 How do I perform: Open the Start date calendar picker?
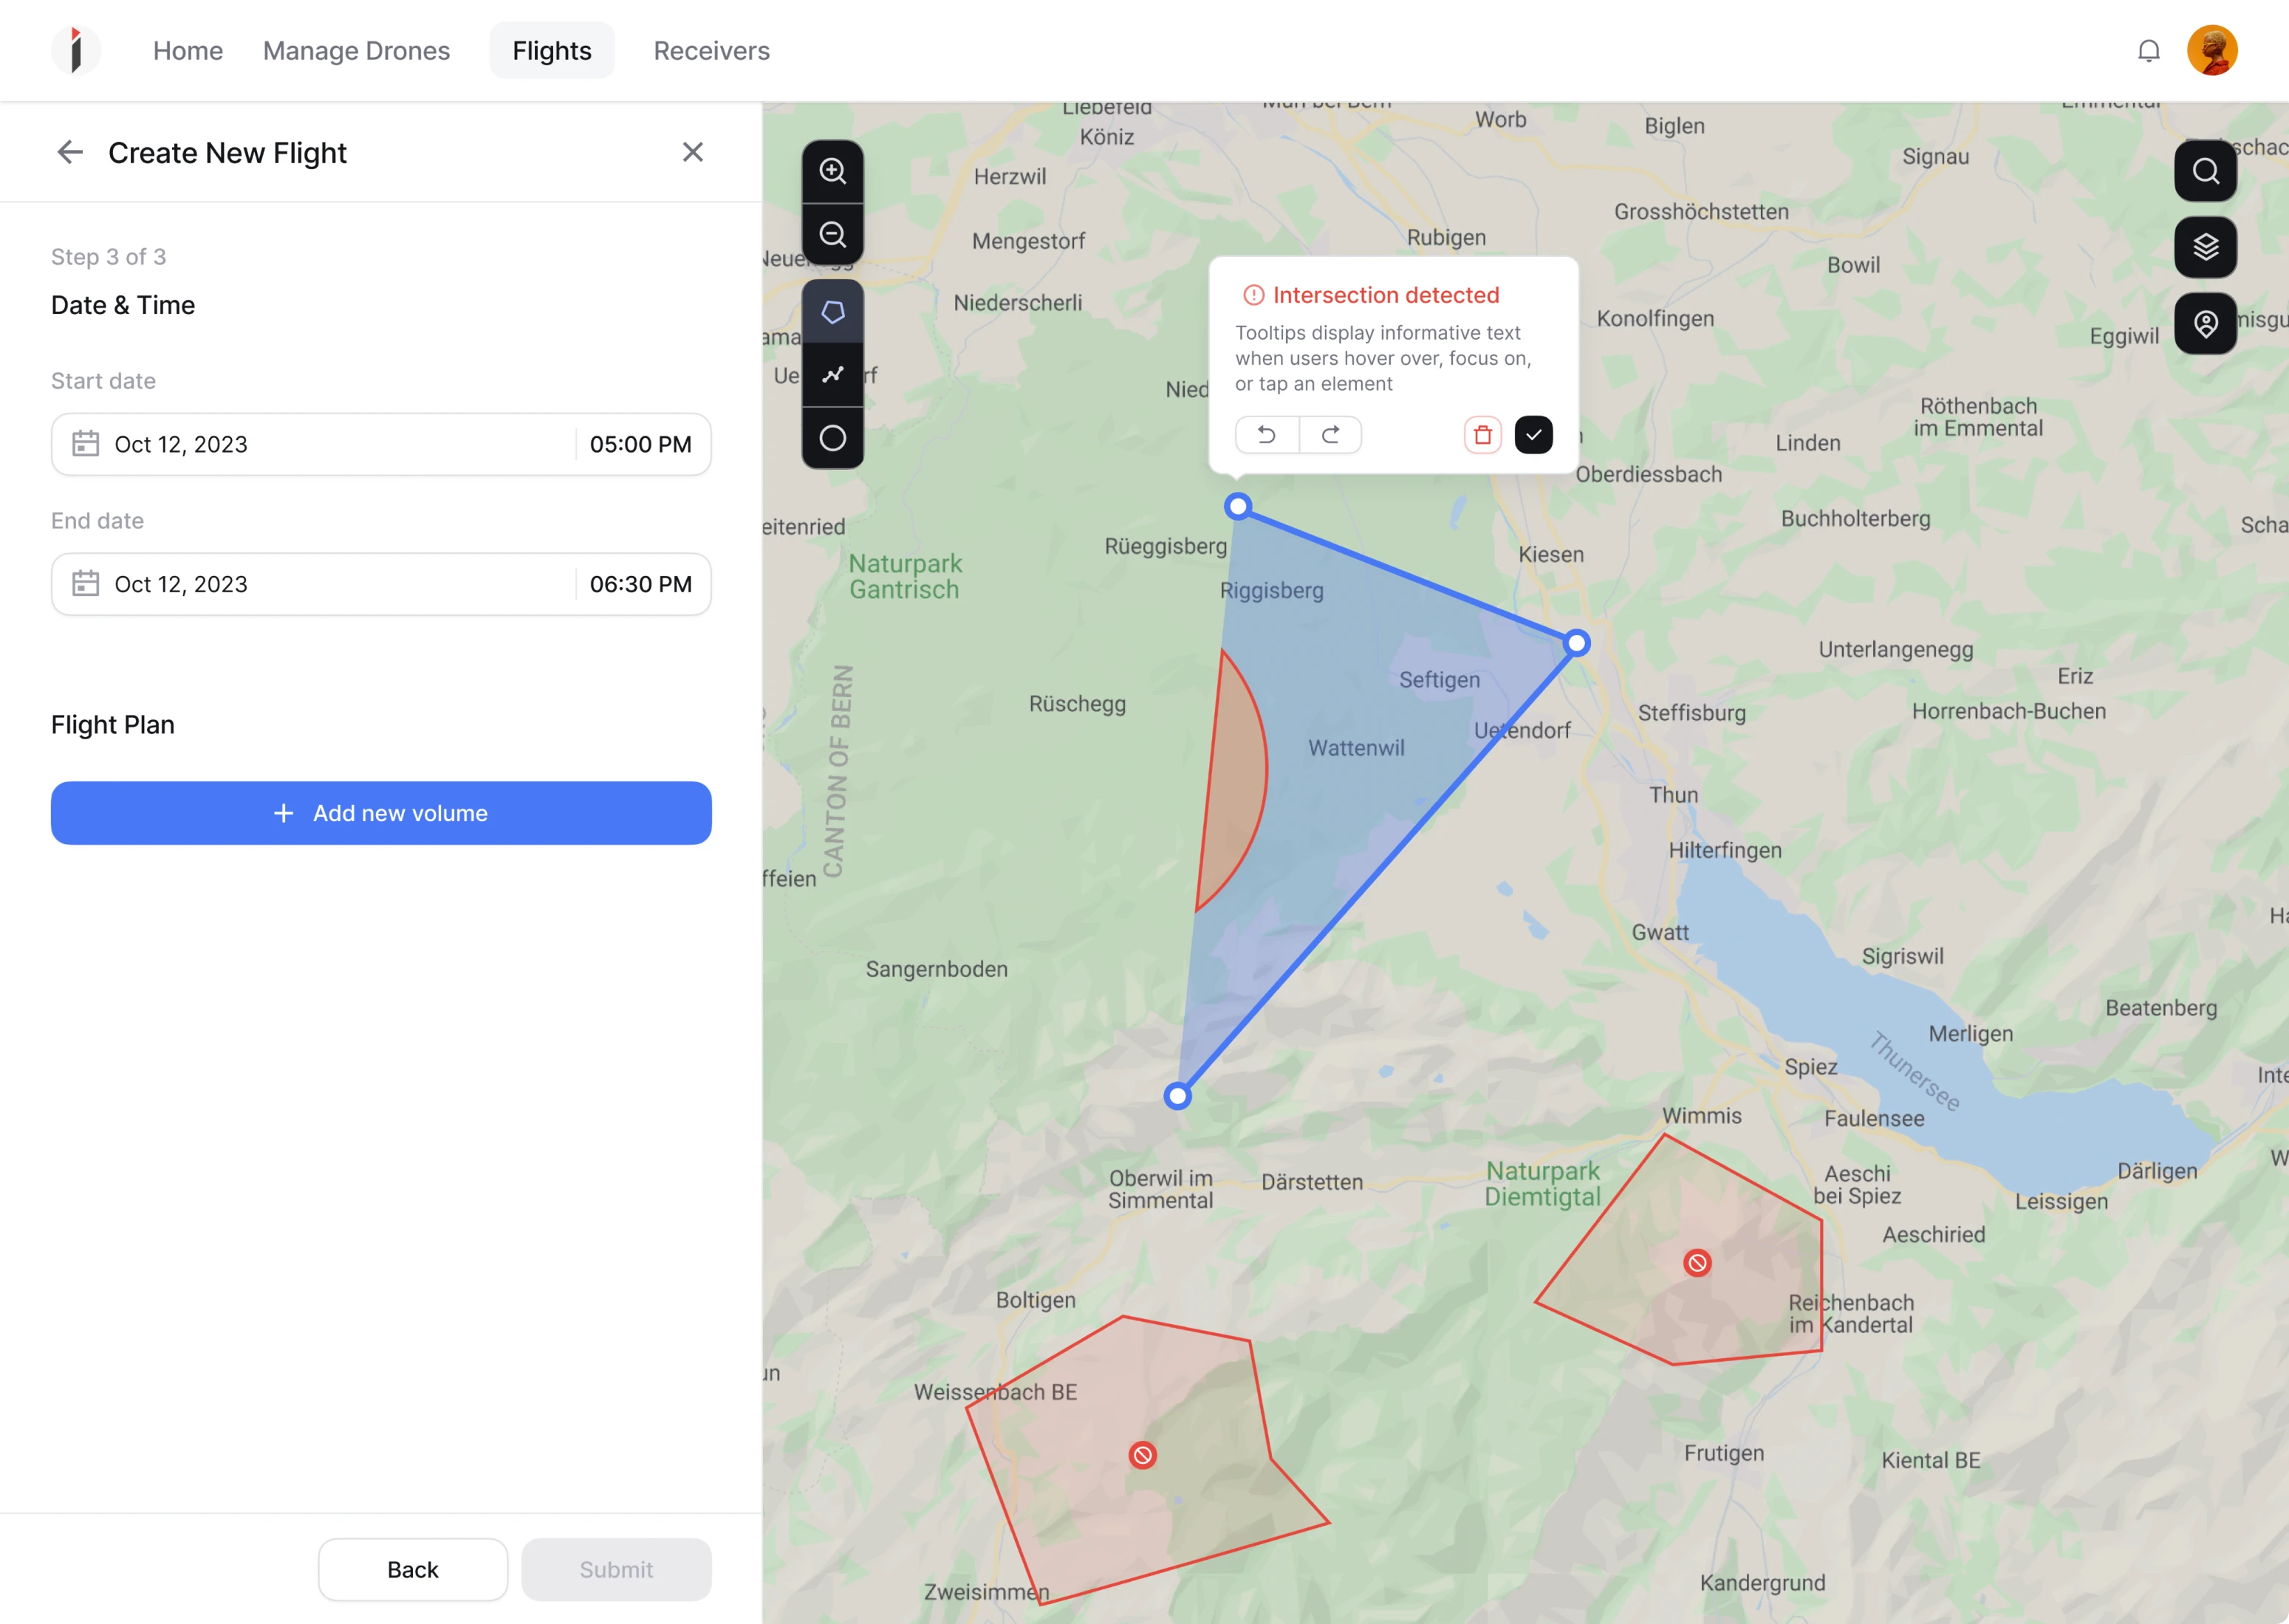point(86,444)
